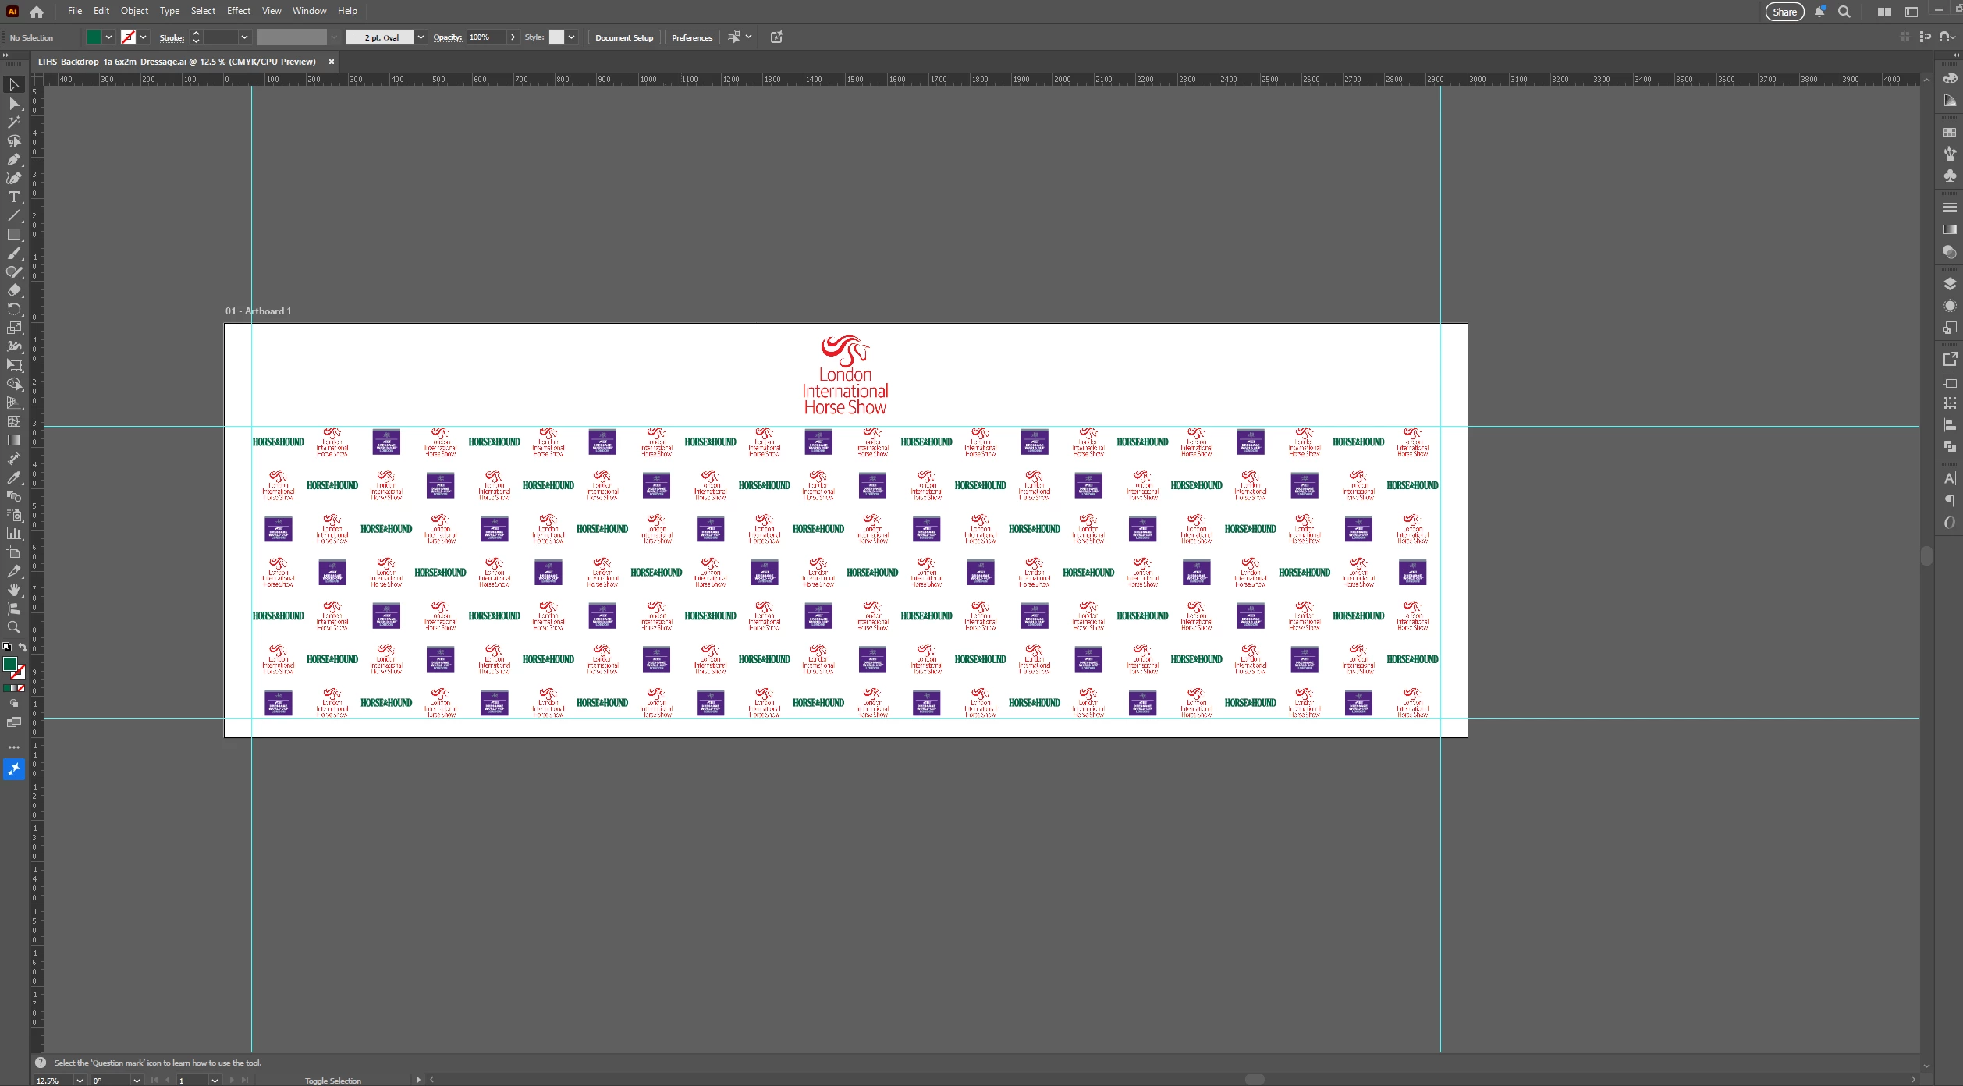
Task: Click the Preferences button
Action: [691, 37]
